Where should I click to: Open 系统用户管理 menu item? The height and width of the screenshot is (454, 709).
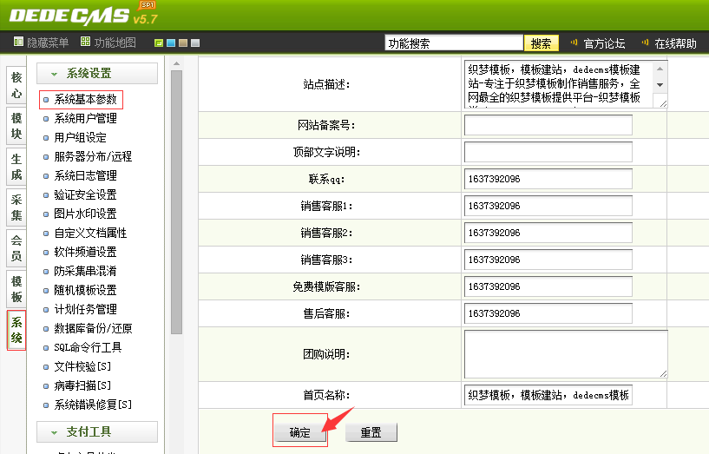tap(85, 118)
